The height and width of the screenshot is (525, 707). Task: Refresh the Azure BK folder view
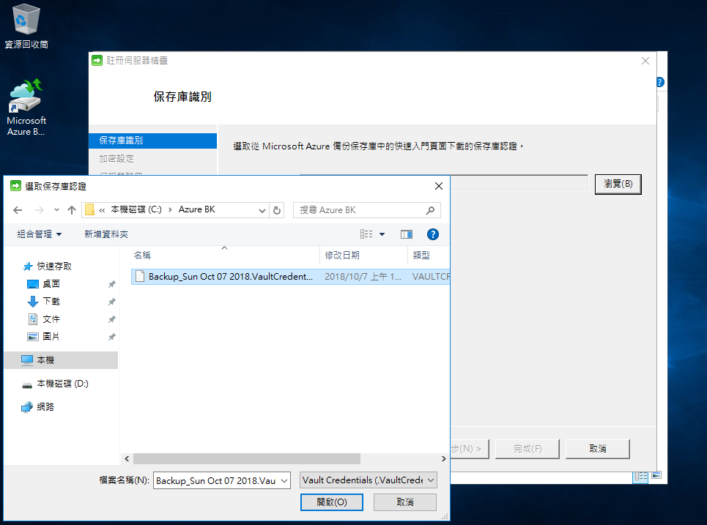(277, 210)
